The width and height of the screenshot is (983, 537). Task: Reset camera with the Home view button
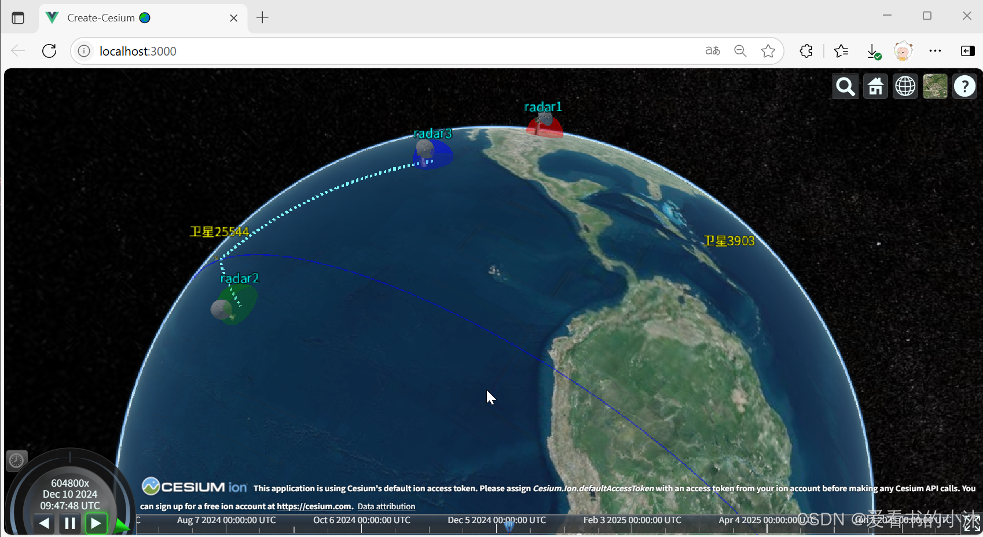[x=875, y=87]
